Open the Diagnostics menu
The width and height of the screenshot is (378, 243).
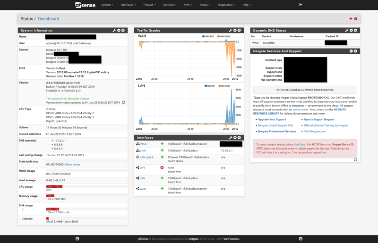(x=226, y=5)
